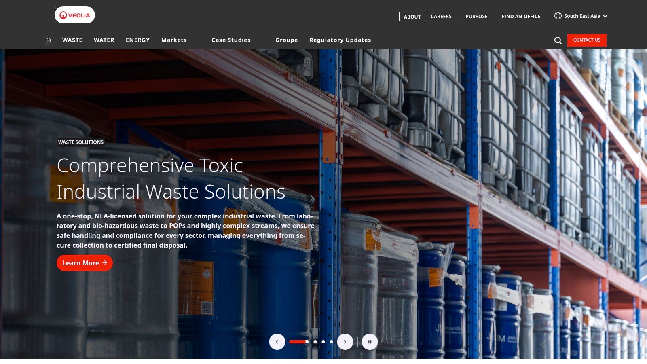The width and height of the screenshot is (647, 364).
Task: Open the ENERGY menu
Action: click(x=138, y=40)
